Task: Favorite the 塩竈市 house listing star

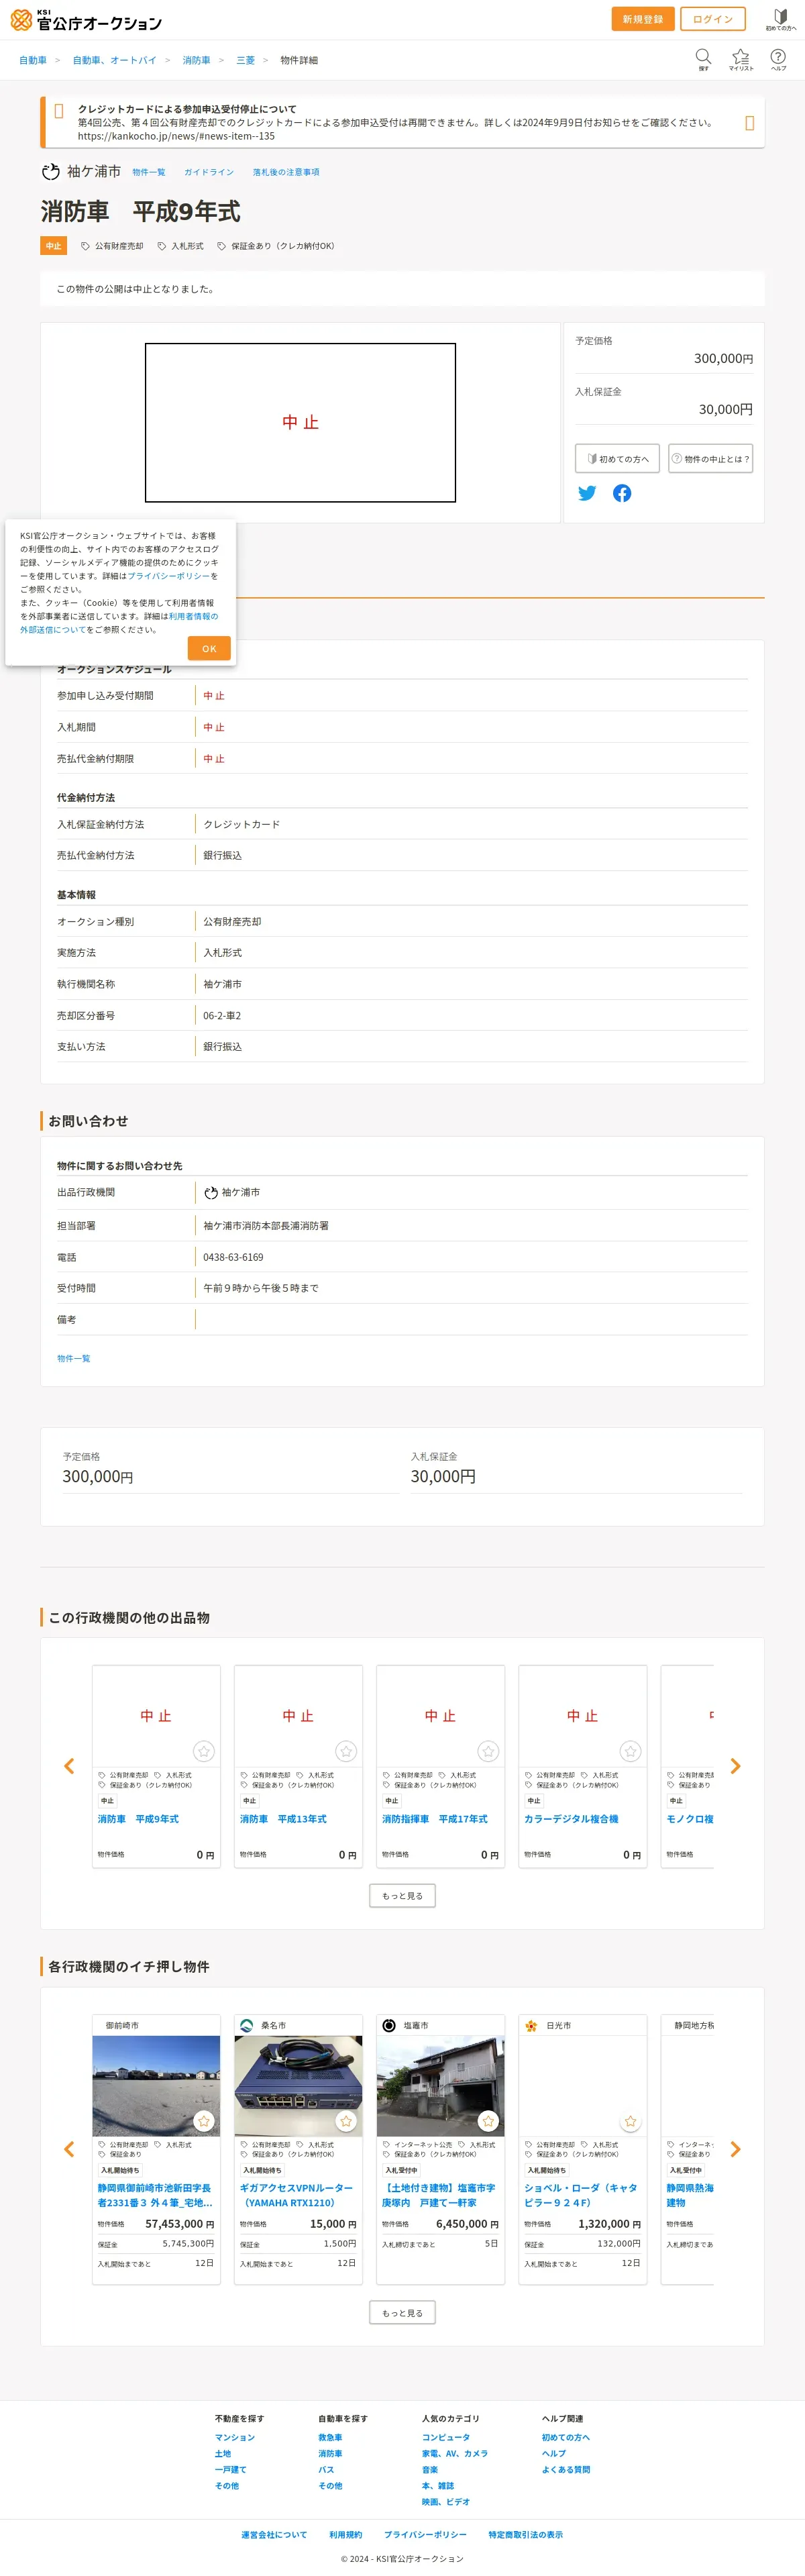Action: pos(488,2121)
